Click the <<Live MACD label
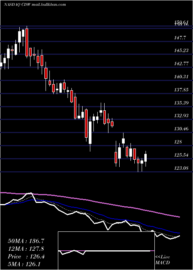 pos(163,260)
